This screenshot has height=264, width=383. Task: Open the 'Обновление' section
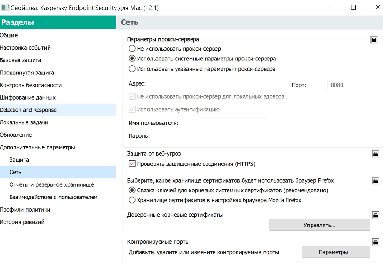pyautogui.click(x=58, y=135)
